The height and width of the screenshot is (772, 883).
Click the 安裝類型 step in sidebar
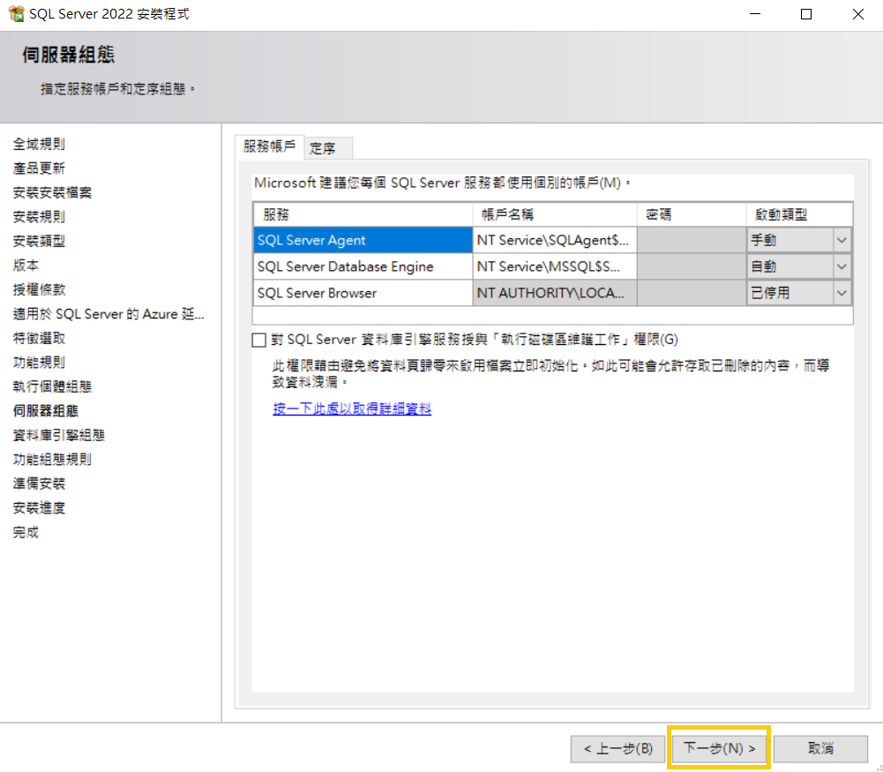pyautogui.click(x=39, y=241)
